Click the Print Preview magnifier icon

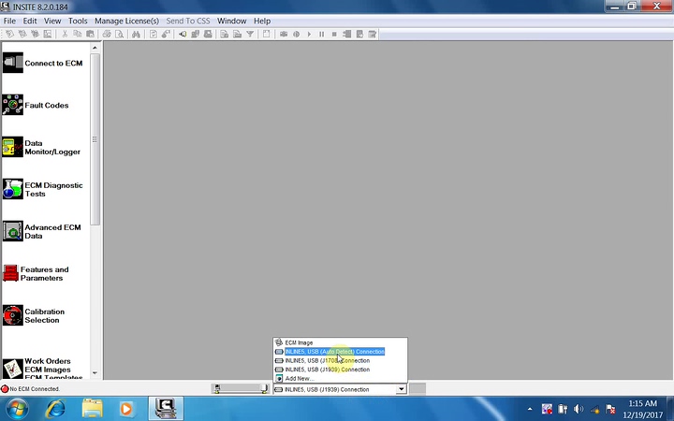point(120,34)
